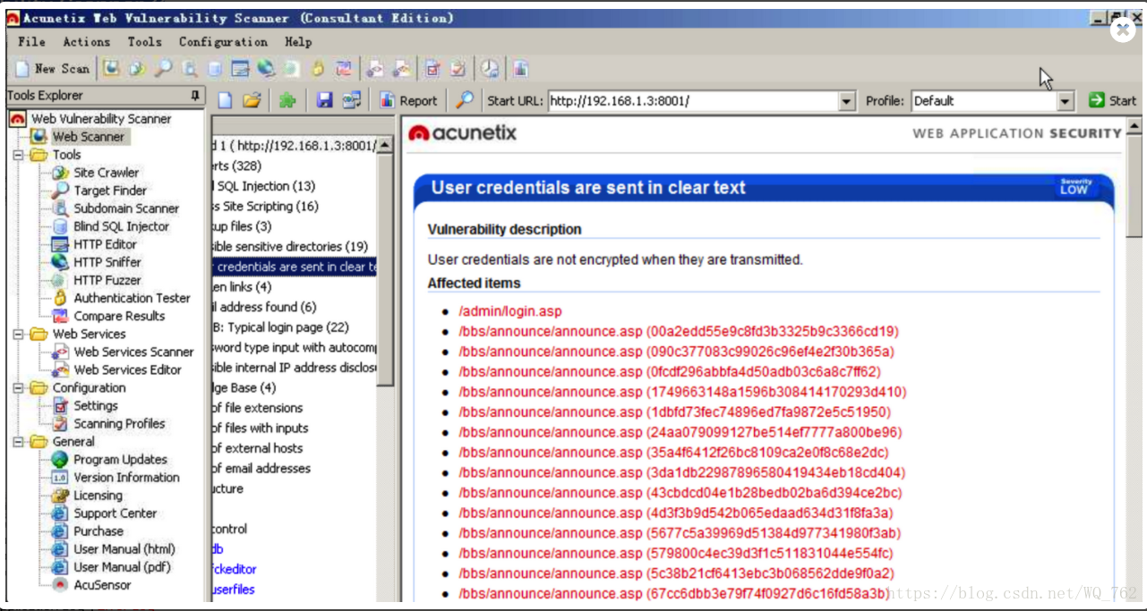Select Target Finder in Tools Explorer
Screen dimensions: 1147x611
[x=110, y=190]
